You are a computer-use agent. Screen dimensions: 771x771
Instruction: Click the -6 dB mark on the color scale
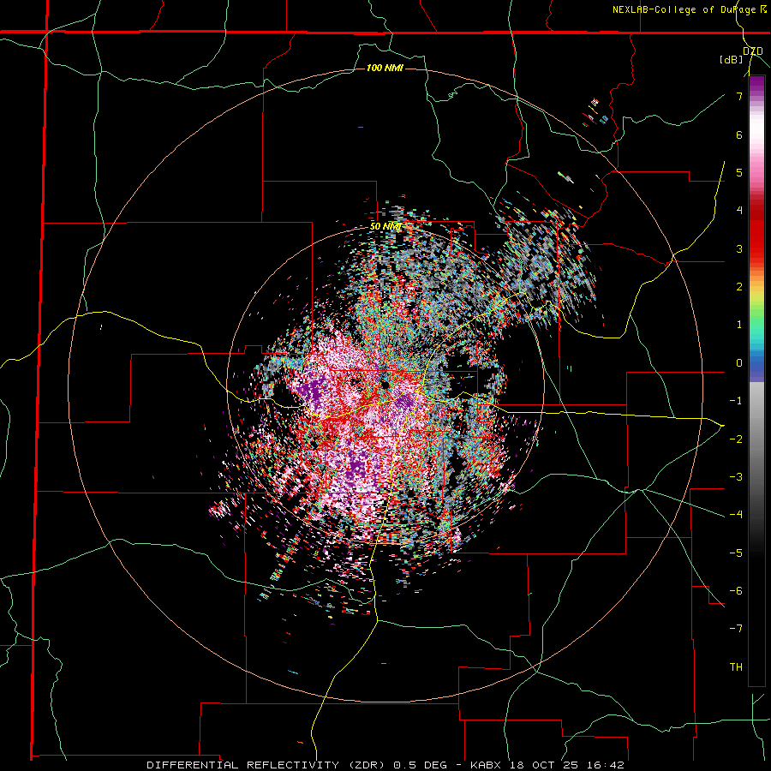(x=736, y=591)
